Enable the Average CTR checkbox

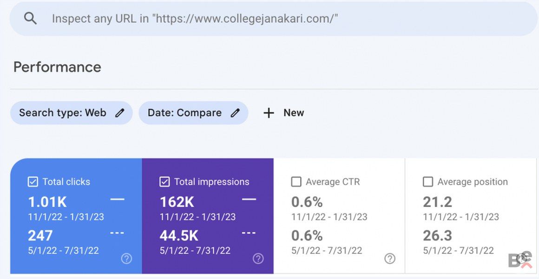[296, 182]
